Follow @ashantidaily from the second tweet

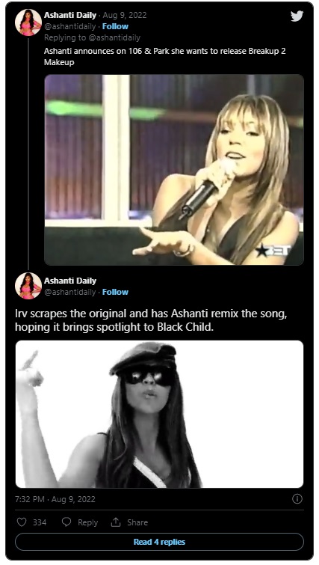(x=115, y=292)
